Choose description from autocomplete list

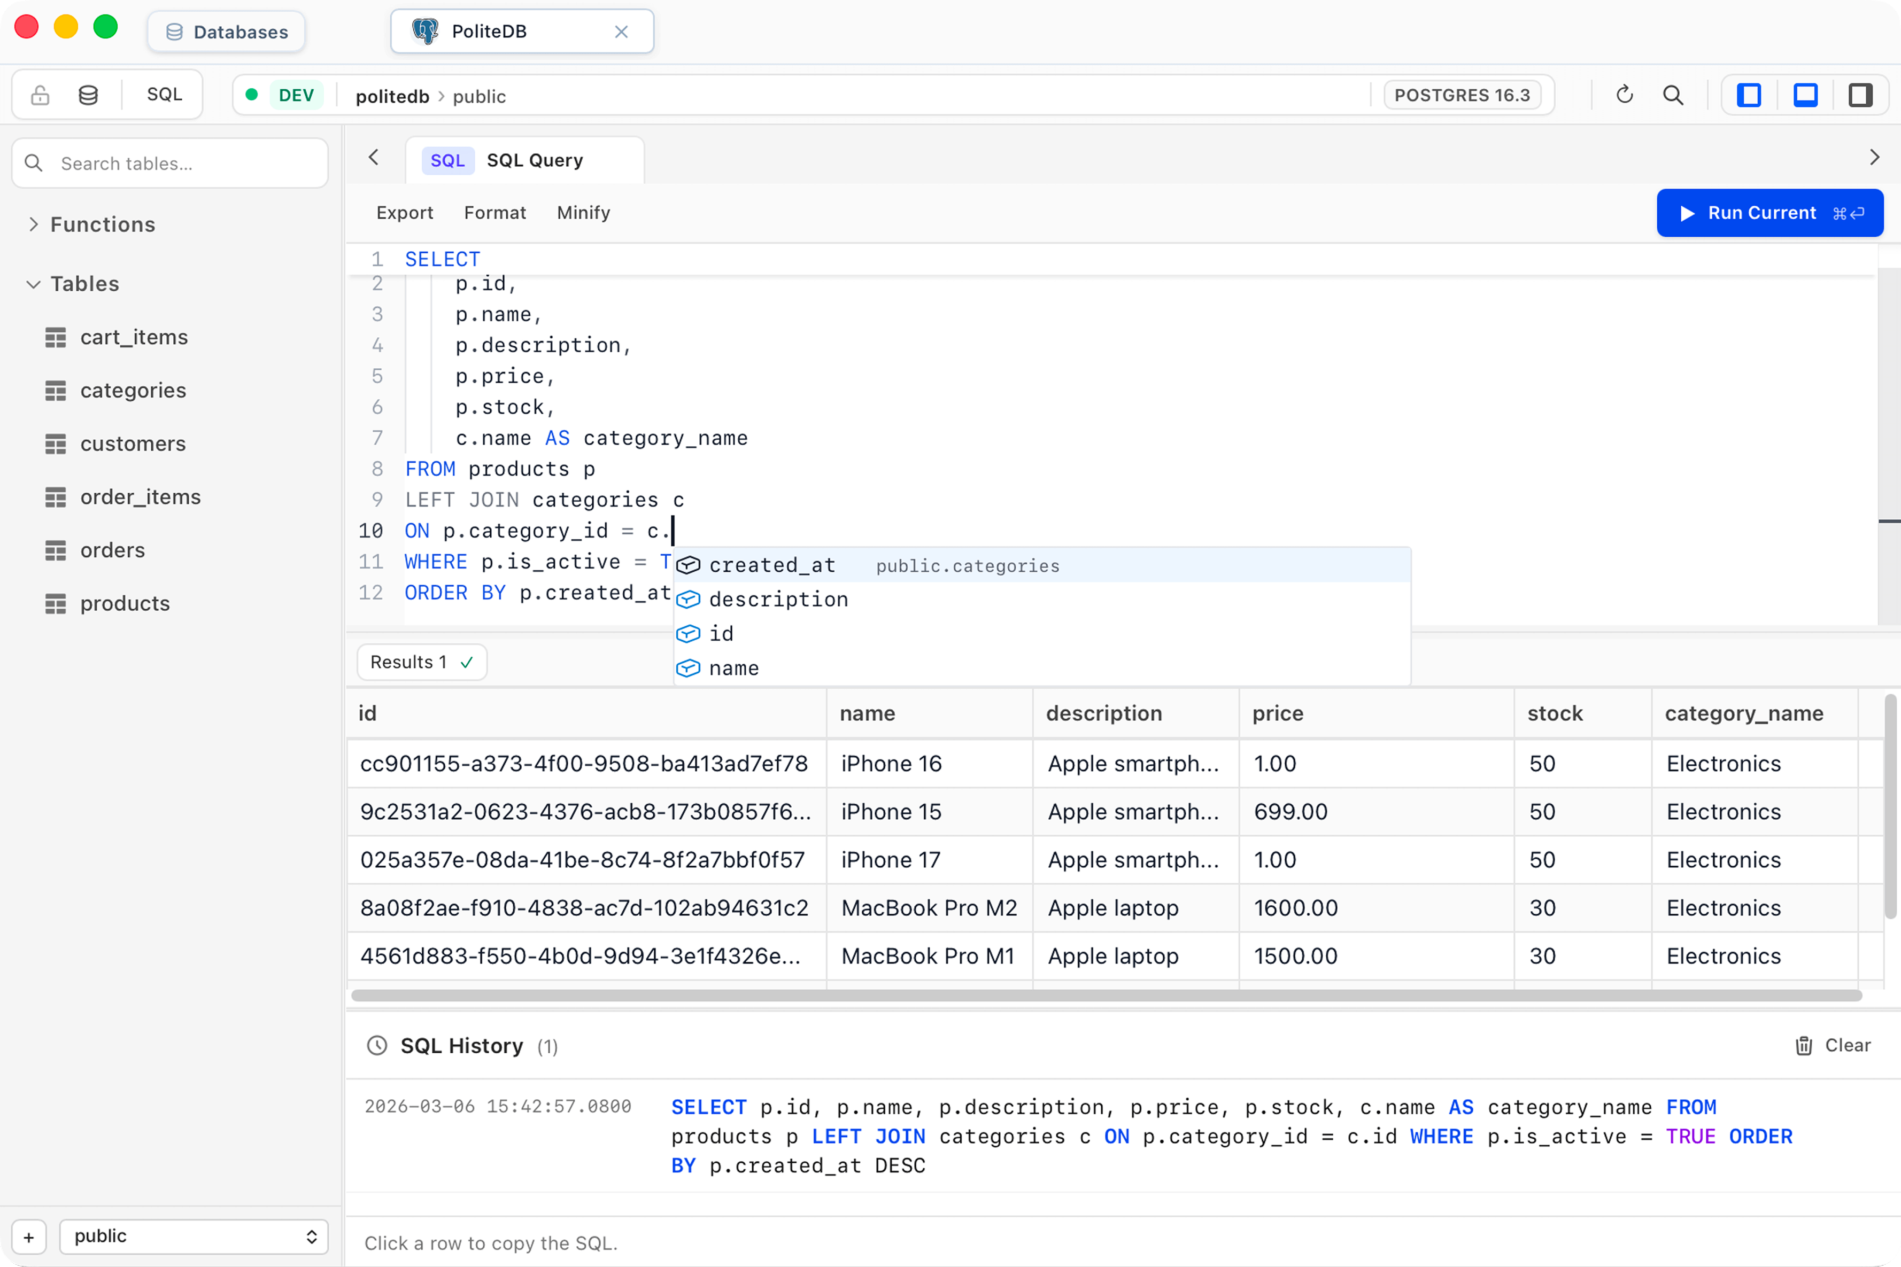click(x=777, y=600)
